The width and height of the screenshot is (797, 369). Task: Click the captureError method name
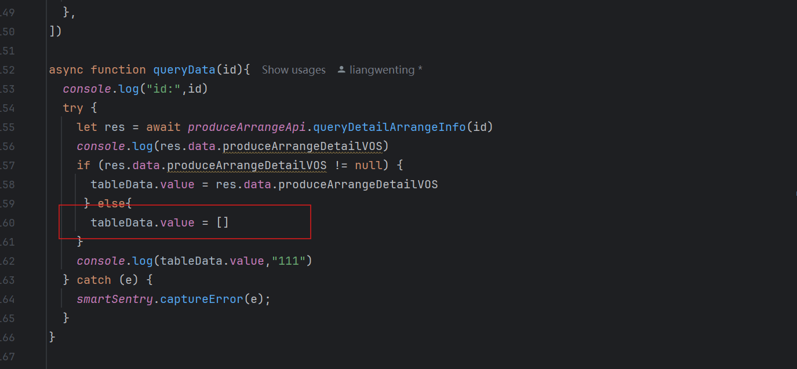coord(201,299)
